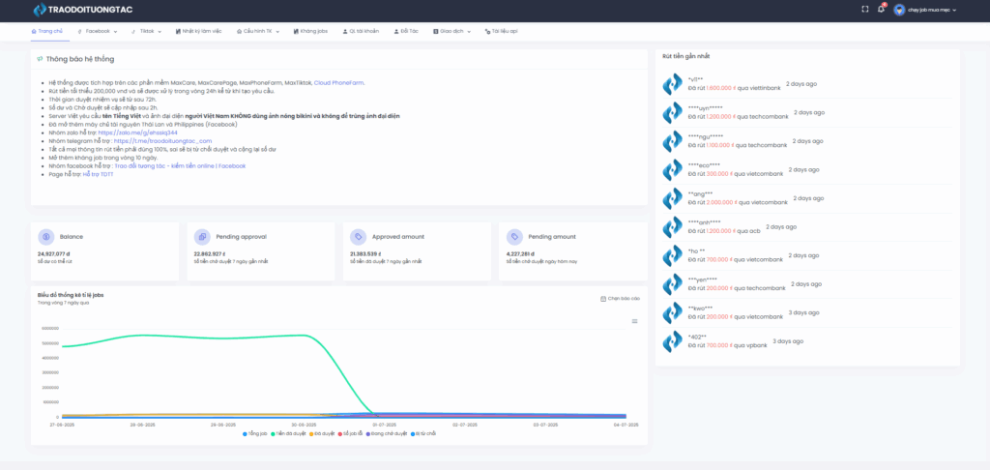
Task: Click the home icon beside Trang chủ
Action: click(34, 31)
